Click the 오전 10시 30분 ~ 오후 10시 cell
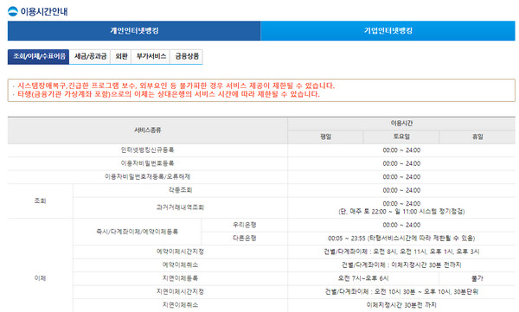The image size is (519, 312). click(401, 292)
